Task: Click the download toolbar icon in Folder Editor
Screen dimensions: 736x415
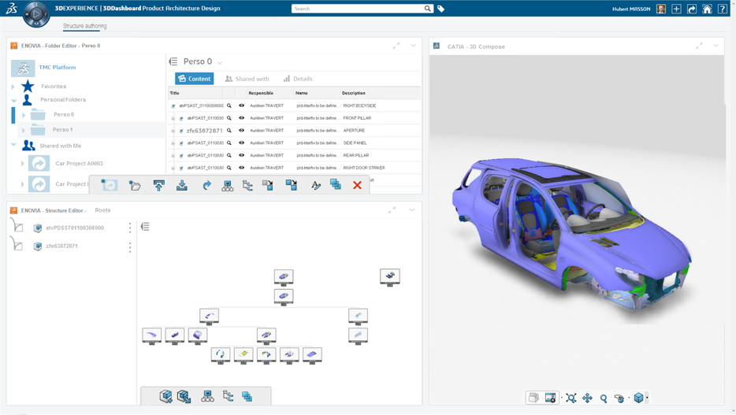Action: coord(182,186)
